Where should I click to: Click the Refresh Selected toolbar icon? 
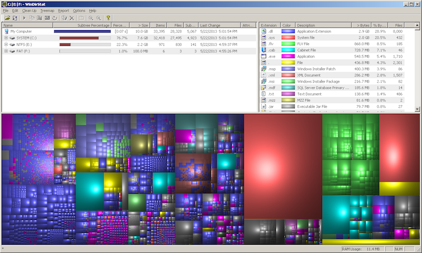[55, 18]
